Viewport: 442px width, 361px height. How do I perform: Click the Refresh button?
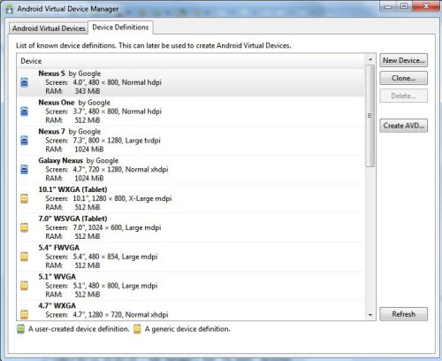click(x=404, y=314)
